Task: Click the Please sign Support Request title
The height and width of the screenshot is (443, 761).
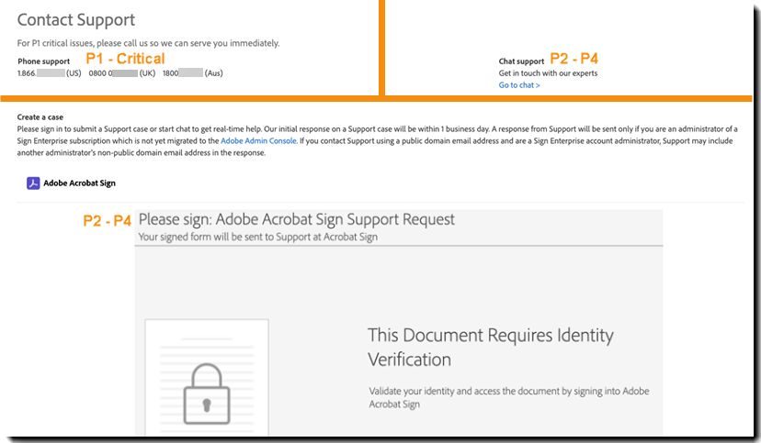Action: (x=296, y=220)
